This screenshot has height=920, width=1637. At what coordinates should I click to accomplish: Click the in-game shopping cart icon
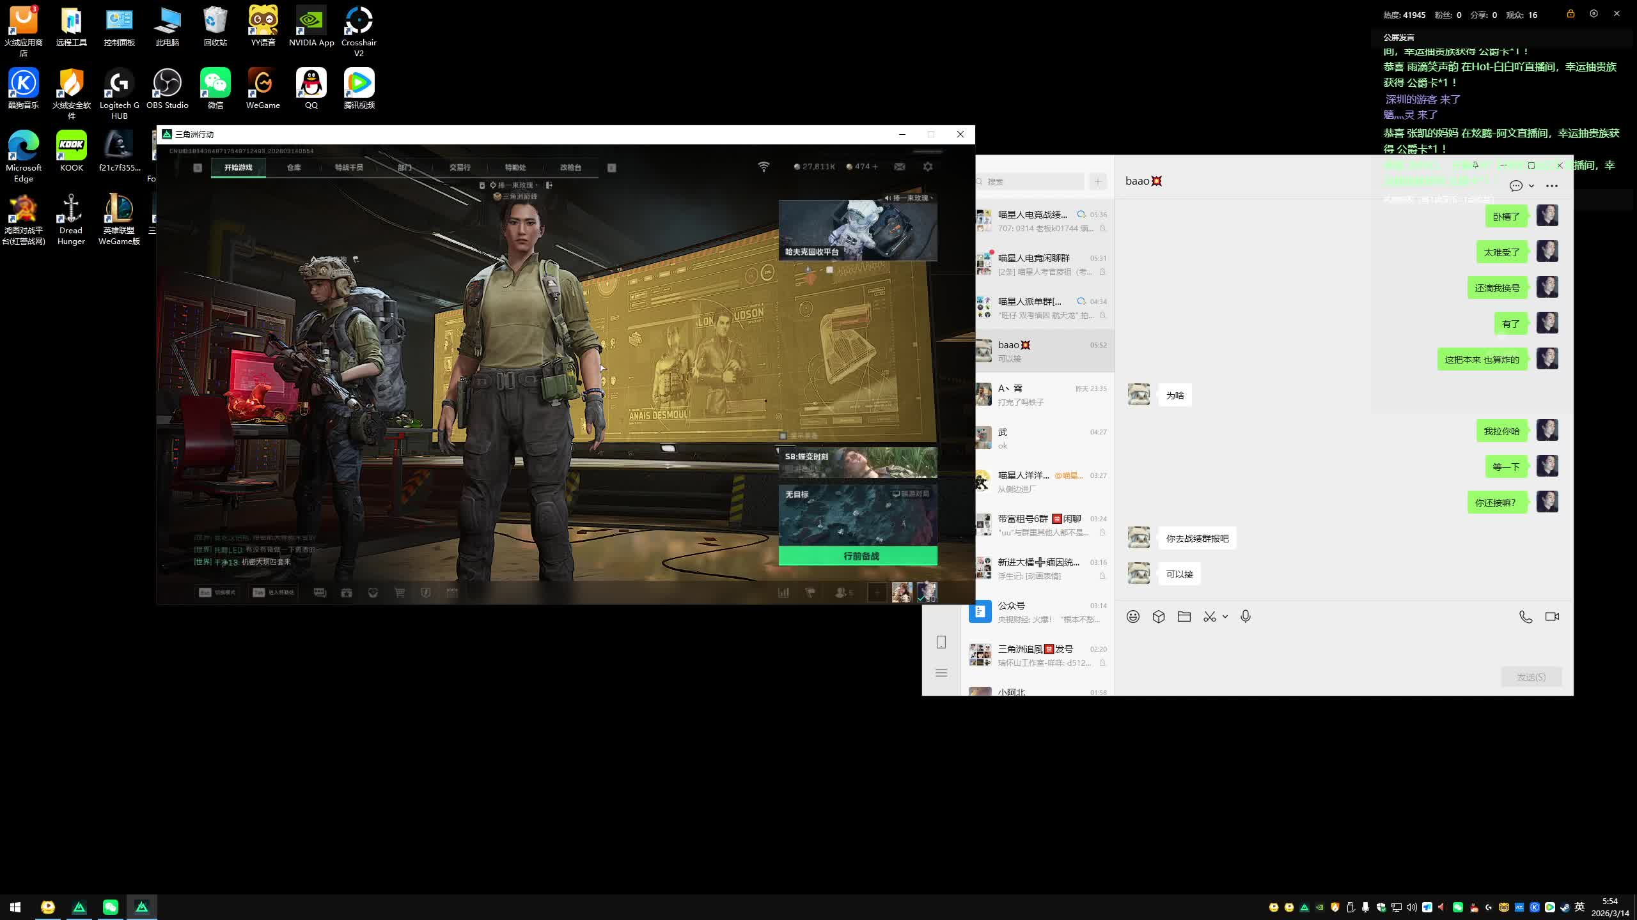coord(400,593)
